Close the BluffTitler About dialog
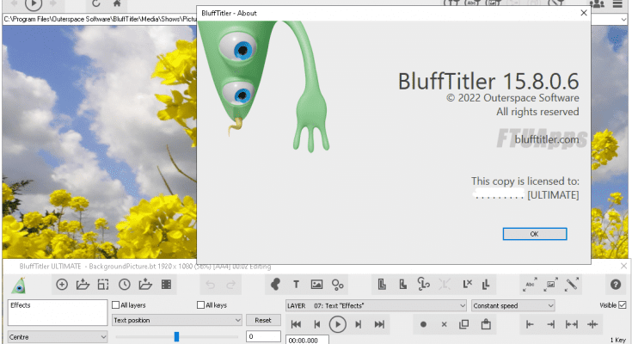Viewport: 632px width, 344px height. pos(583,13)
